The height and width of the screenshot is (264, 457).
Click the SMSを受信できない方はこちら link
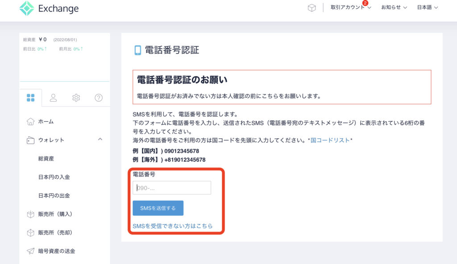coord(172,226)
